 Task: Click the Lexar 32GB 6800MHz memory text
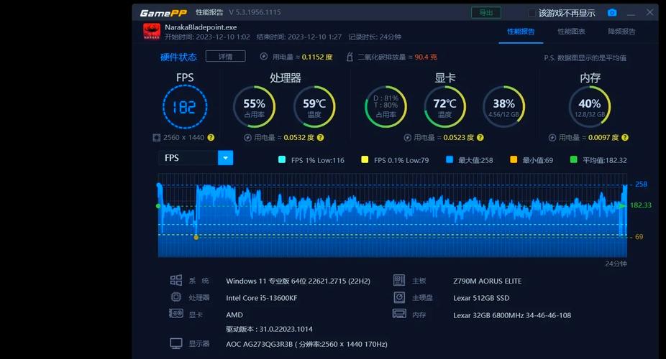click(x=512, y=315)
